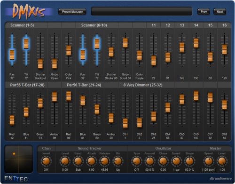The width and height of the screenshot is (235, 184).
Task: Click the orange dot in XY pad
Action: (x=14, y=154)
